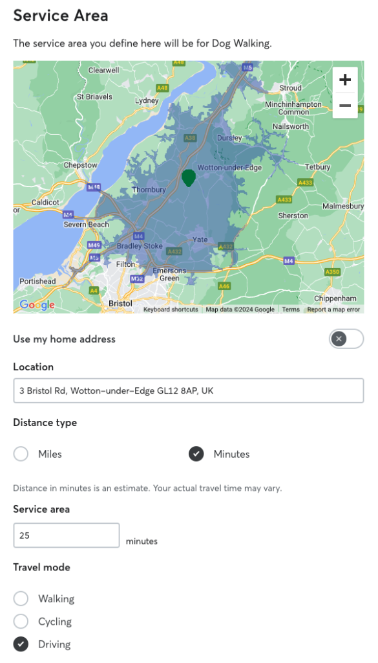Open Keyboard shortcuts on map
Screen dimensions: 378x663
pyautogui.click(x=171, y=309)
